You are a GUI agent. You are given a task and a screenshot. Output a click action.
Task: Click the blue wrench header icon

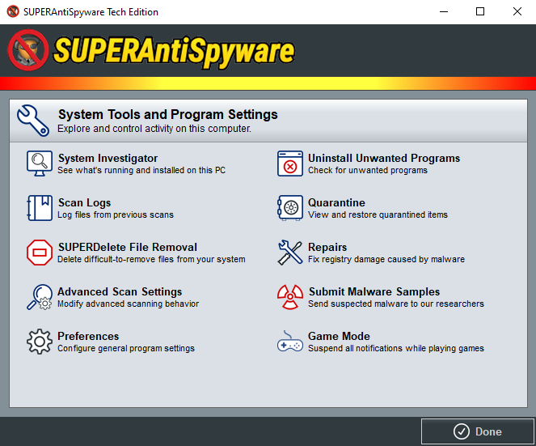point(33,121)
